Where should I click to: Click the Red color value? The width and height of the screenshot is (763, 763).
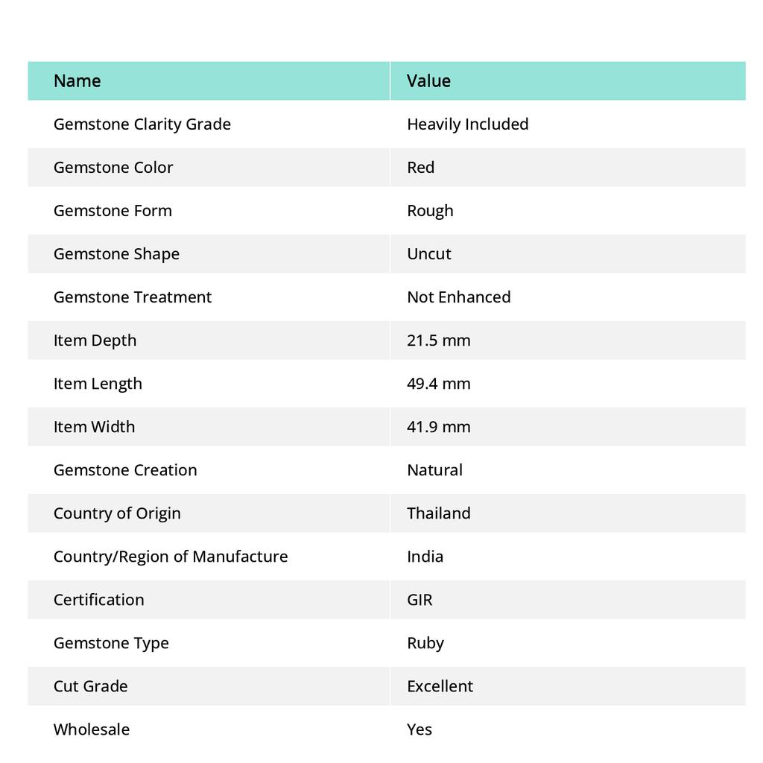(x=420, y=167)
